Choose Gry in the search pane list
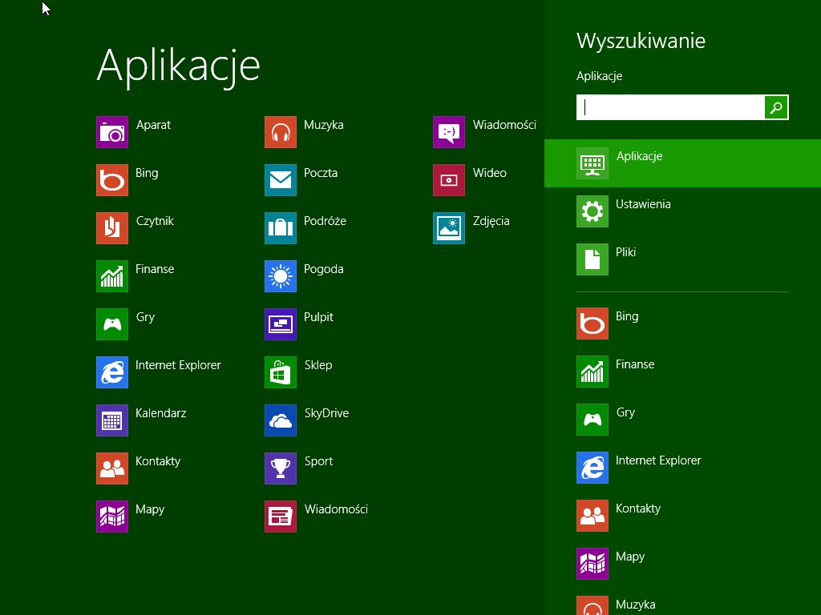Screen dimensions: 821x615 683,420
